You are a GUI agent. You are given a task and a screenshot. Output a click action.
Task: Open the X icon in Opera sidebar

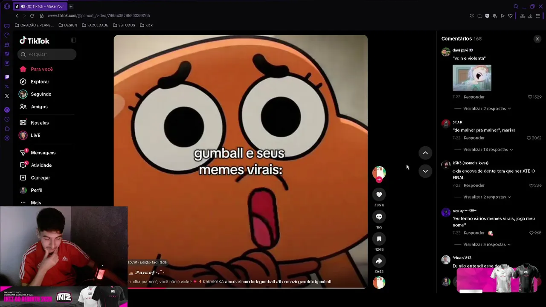click(x=7, y=96)
